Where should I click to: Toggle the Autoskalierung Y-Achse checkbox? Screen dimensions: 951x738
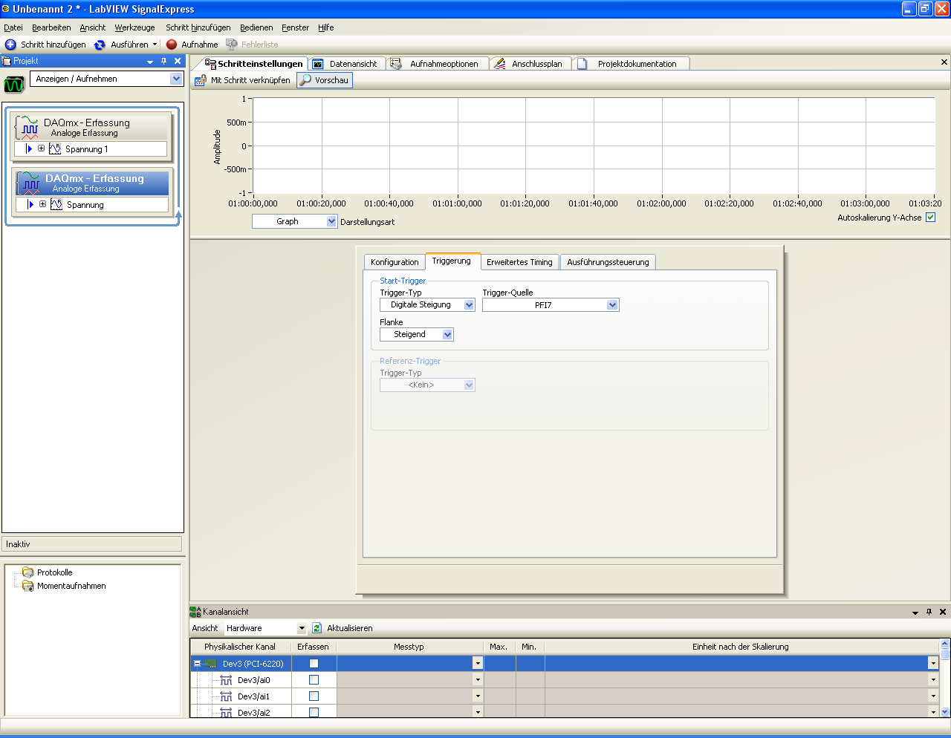(931, 218)
